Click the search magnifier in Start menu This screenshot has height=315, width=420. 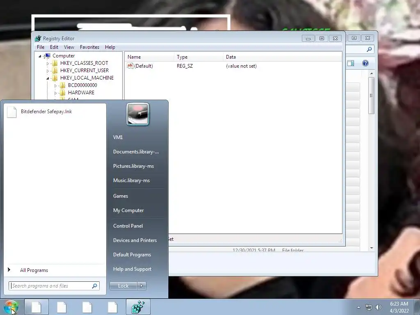click(95, 286)
